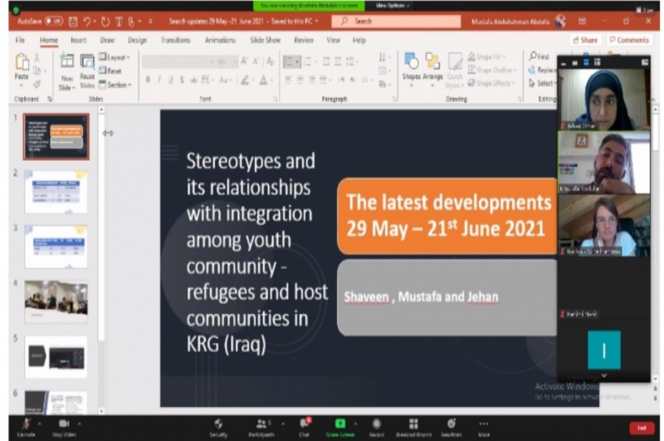Open the Security shield icon

click(218, 424)
